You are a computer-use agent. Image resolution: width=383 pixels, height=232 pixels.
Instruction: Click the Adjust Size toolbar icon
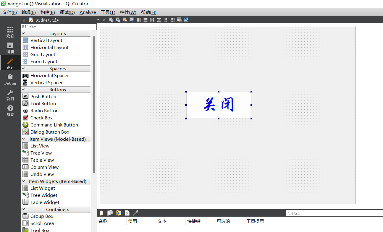click(x=186, y=20)
